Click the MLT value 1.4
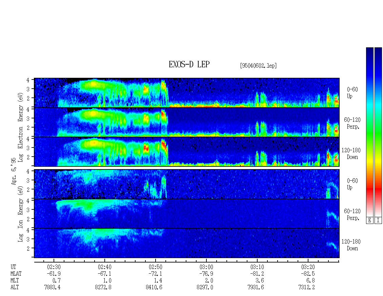 [x=158, y=281]
